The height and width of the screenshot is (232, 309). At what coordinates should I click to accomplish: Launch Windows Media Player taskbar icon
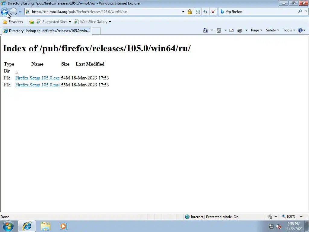click(64, 226)
